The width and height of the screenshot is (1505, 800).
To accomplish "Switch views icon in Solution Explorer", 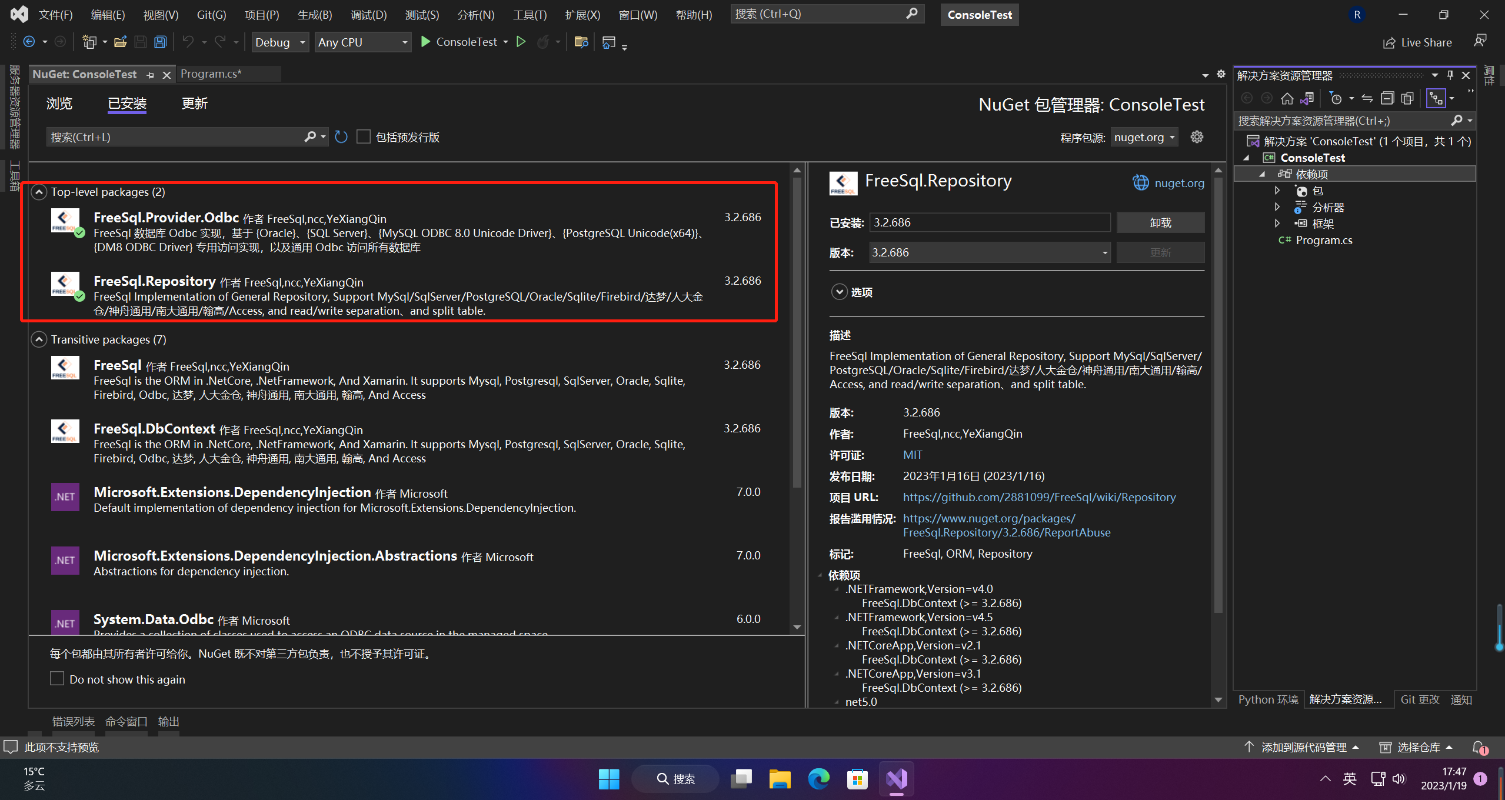I will coord(1307,98).
